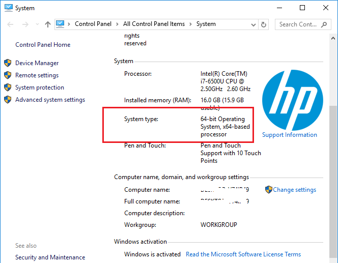Expand the chevron after Control Panel breadcrumb
The width and height of the screenshot is (338, 263).
(x=119, y=24)
